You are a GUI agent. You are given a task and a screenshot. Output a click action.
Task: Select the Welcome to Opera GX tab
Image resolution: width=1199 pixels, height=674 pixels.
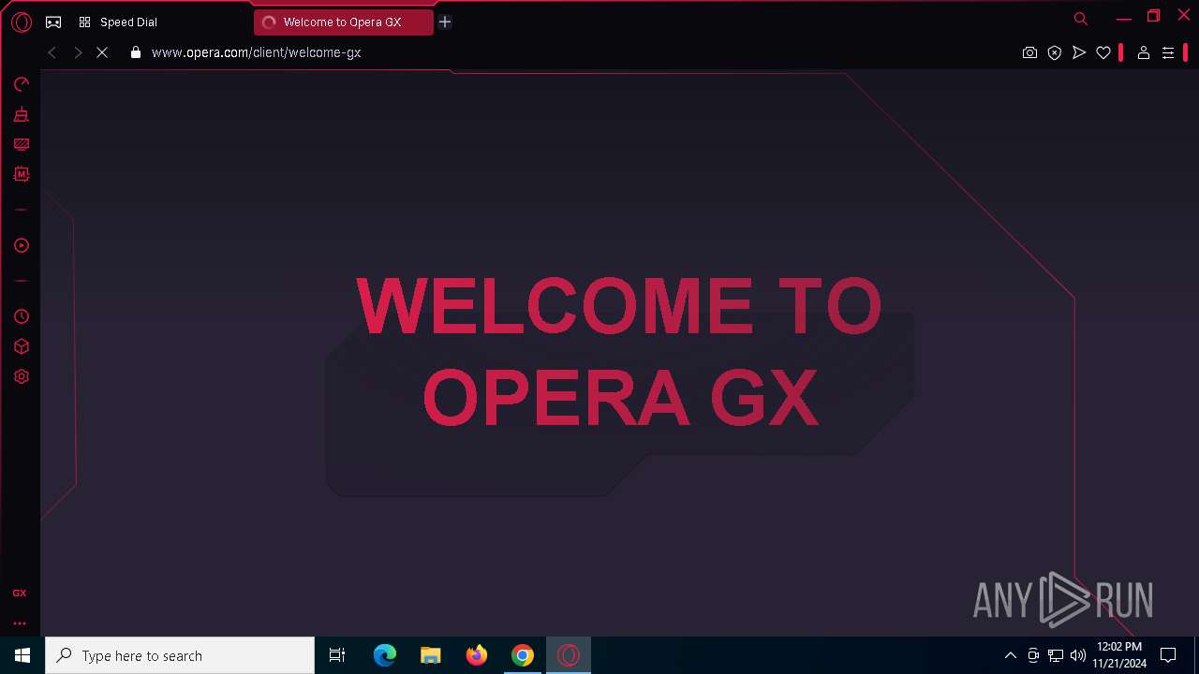point(343,22)
